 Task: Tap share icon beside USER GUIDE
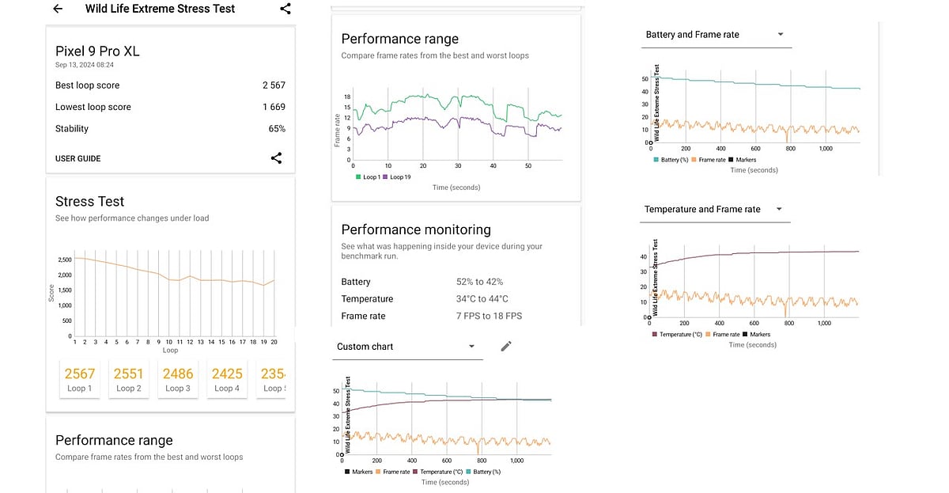pos(276,158)
